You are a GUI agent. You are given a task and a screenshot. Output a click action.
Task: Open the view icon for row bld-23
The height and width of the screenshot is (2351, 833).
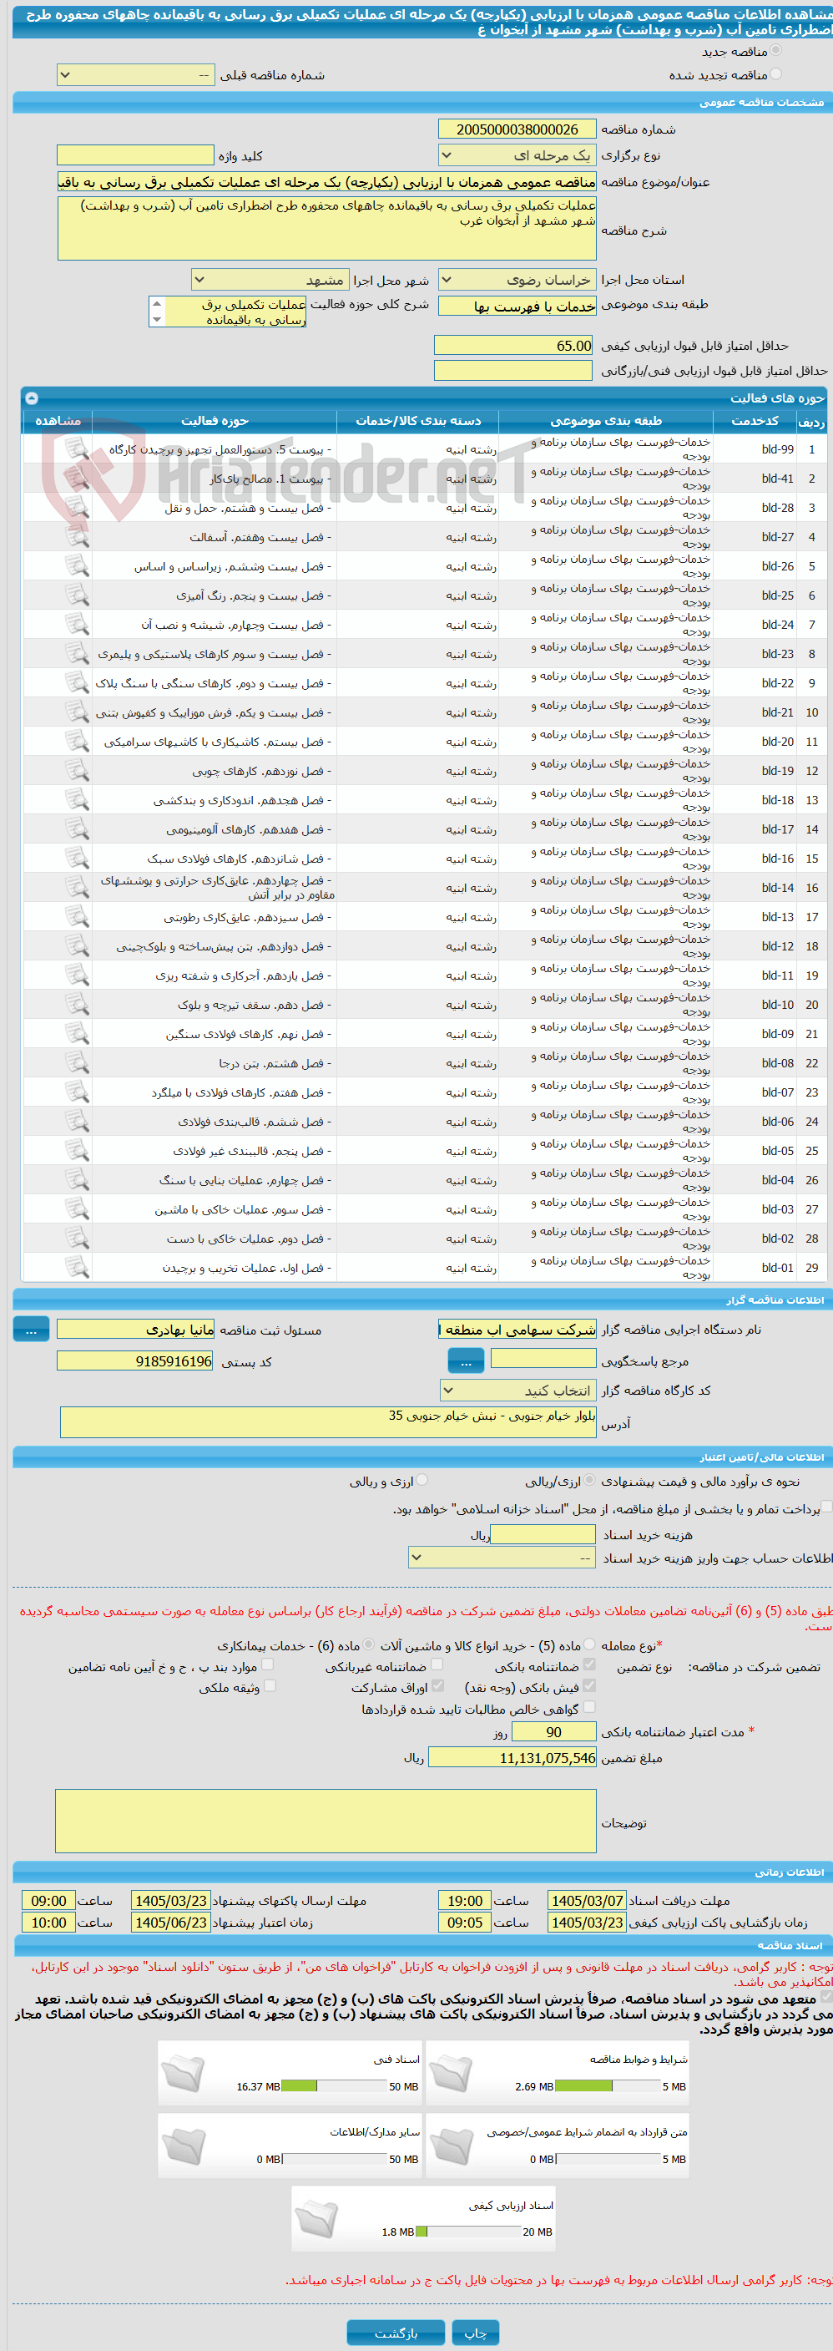coord(77,653)
